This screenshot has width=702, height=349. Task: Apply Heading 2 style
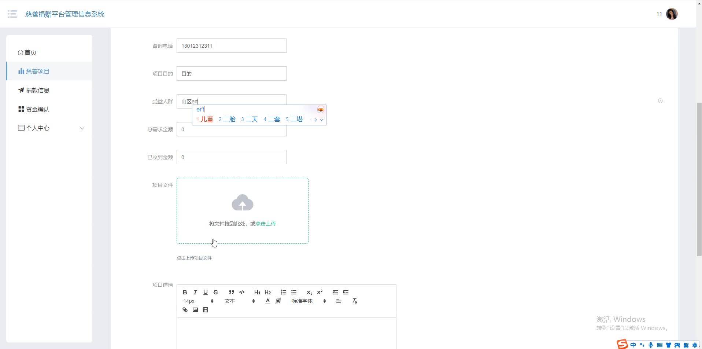(x=268, y=292)
